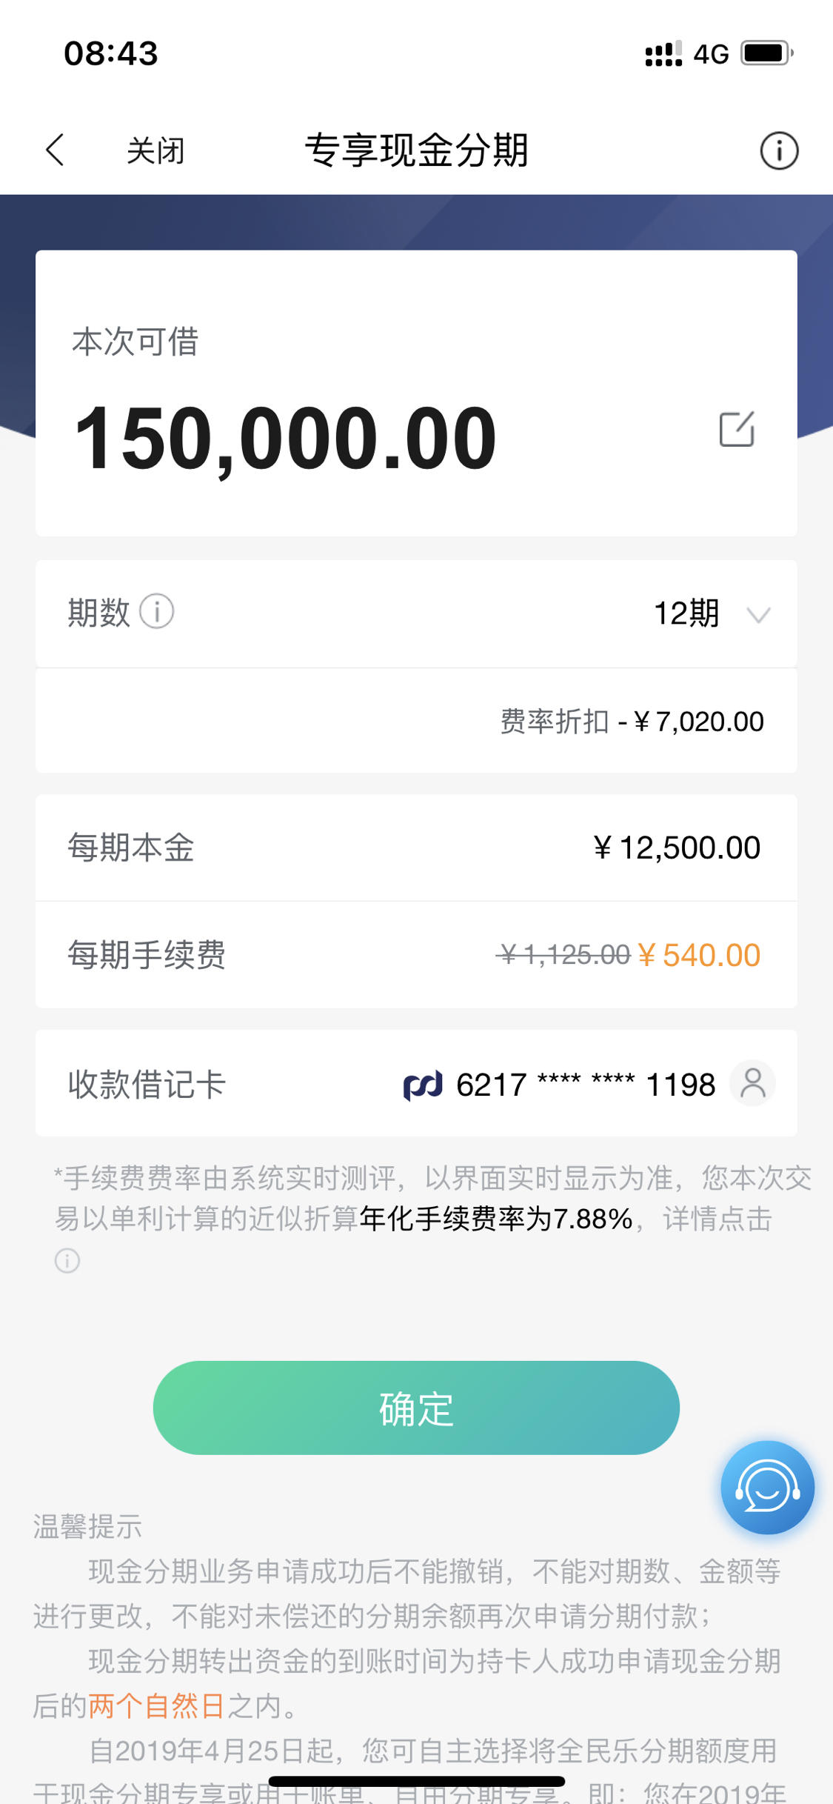Tap the 费率折扣 discount row
This screenshot has height=1804, width=833.
coord(416,721)
